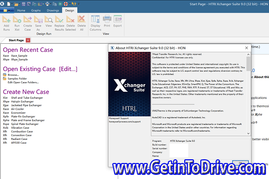Create new Economizer case
The image size is (269, 179).
tap(18, 113)
